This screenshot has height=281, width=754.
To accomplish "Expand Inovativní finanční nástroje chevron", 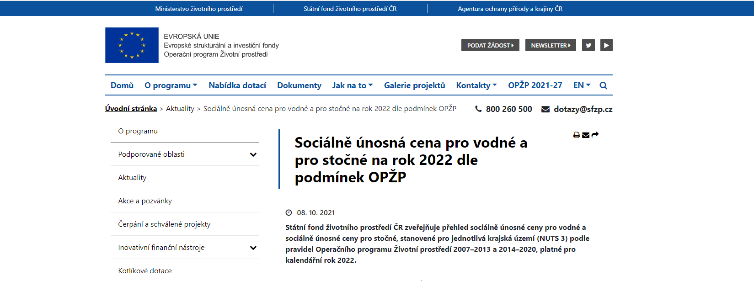I will point(253,248).
